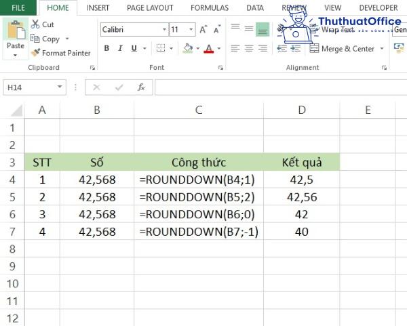This screenshot has height=326, width=407.
Task: Open Name Box H14 dropdown arrow
Action: point(60,87)
